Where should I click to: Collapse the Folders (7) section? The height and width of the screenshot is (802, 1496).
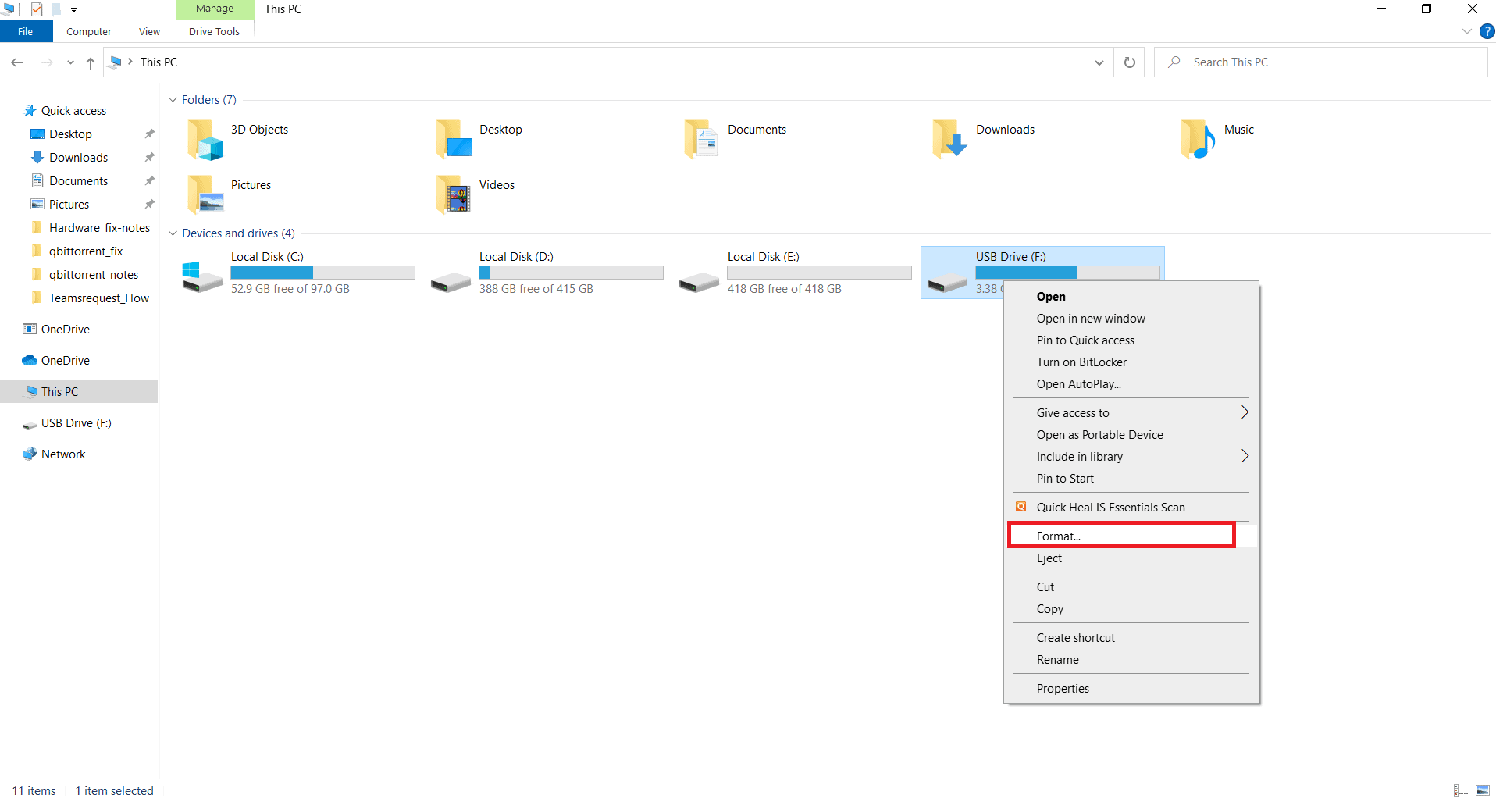(x=173, y=100)
